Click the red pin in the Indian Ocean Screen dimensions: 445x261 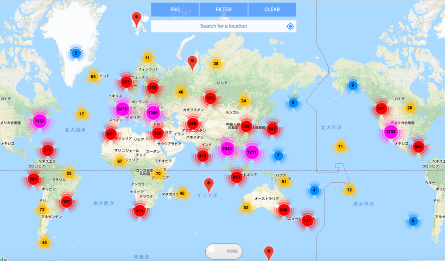click(x=209, y=185)
